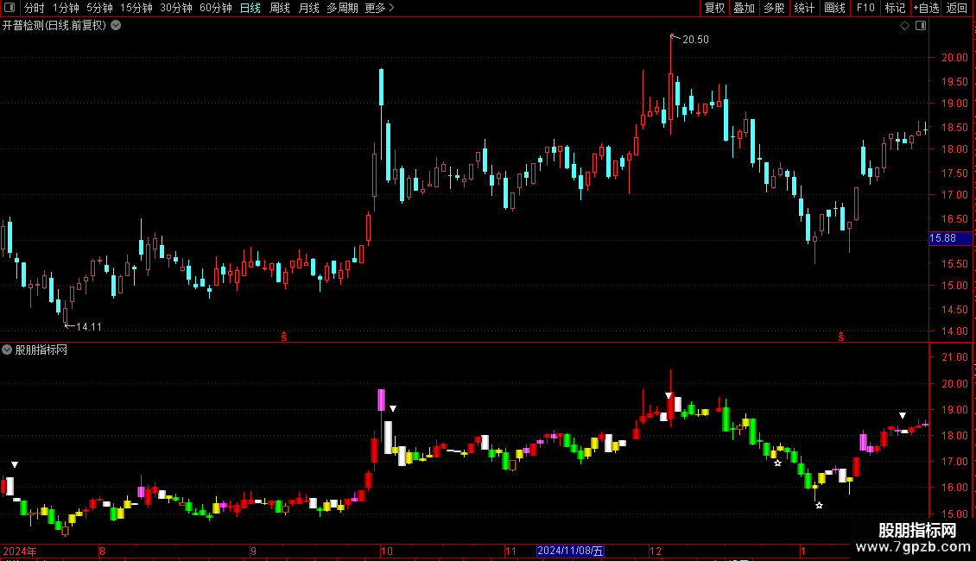Screen dimensions: 976x561
Task: Select the 5分钟 period tab
Action: pyautogui.click(x=99, y=8)
